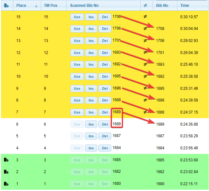Sort by the Bib No column header
This screenshot has height=191, width=209.
tap(162, 6)
